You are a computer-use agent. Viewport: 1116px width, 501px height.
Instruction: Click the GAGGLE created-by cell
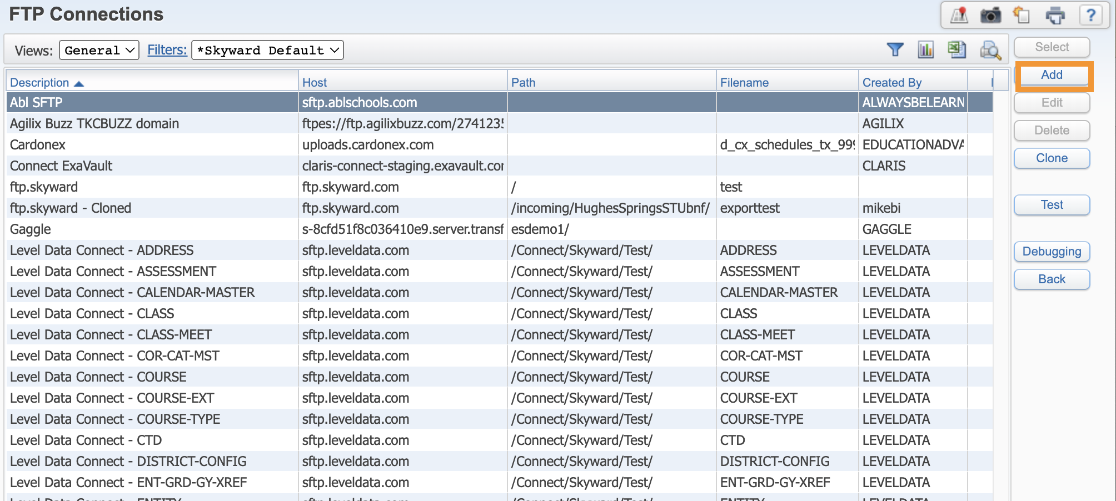pos(913,229)
